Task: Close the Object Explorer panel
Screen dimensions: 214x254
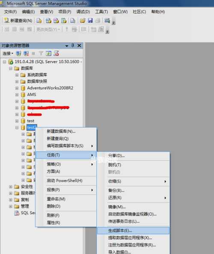Action: (79, 45)
